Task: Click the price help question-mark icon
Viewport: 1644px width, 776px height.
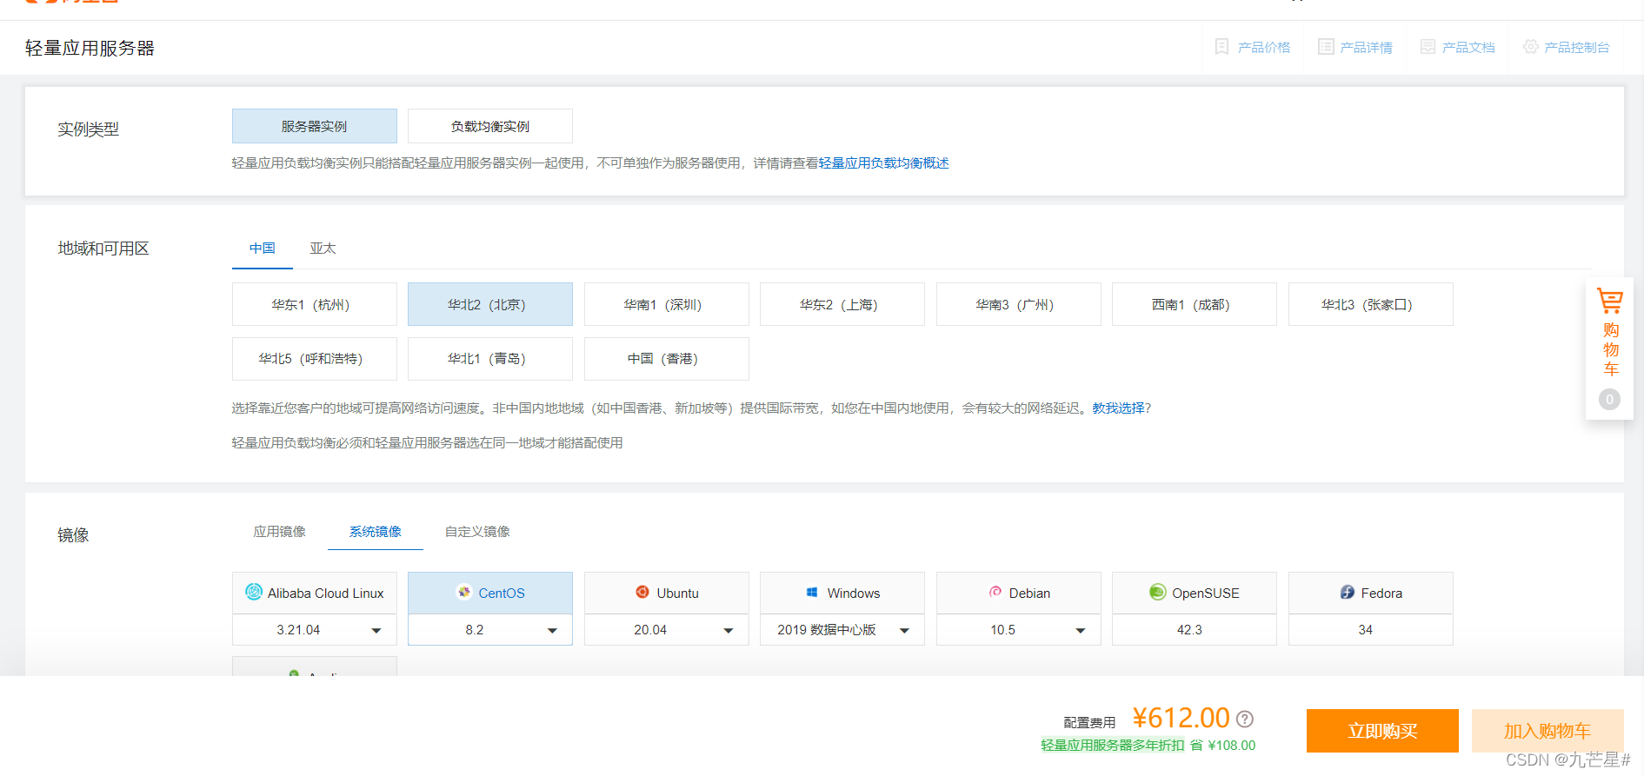Action: 1245,720
